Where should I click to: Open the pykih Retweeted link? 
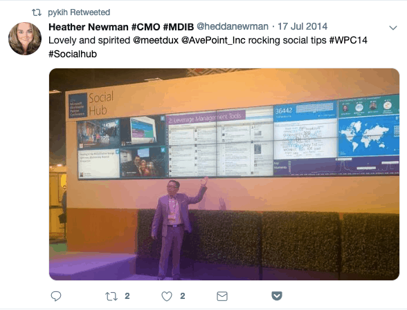[79, 12]
